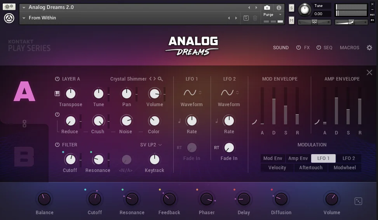
Task: Toggle LFO 2 RT retrigger
Action: pyautogui.click(x=216, y=148)
